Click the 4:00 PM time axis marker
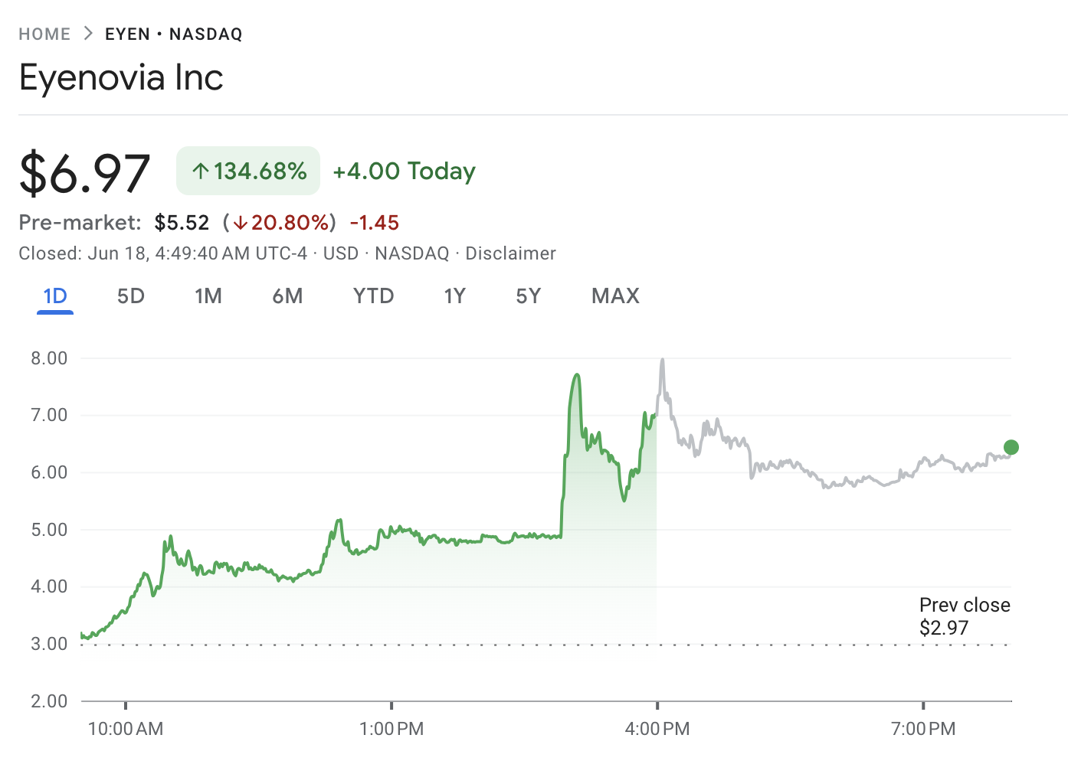The height and width of the screenshot is (761, 1068). (x=657, y=728)
